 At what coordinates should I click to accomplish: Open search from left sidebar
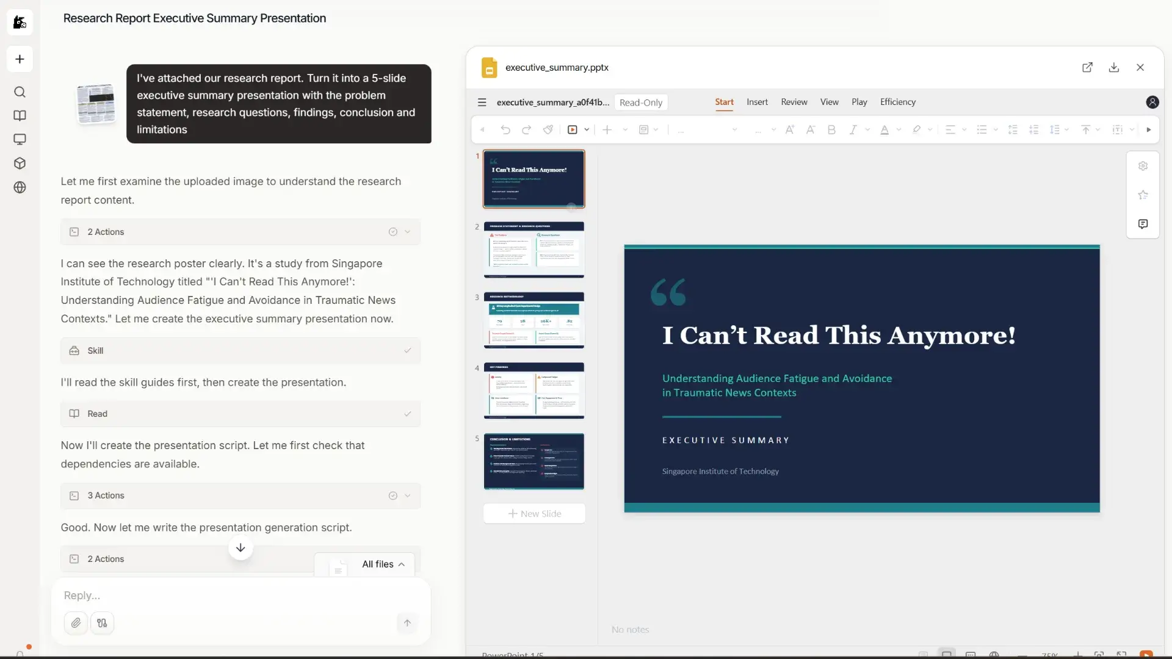[20, 92]
